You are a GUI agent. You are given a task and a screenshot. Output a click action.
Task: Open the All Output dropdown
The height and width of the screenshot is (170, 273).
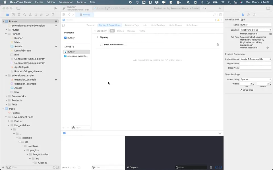pyautogui.click(x=133, y=167)
